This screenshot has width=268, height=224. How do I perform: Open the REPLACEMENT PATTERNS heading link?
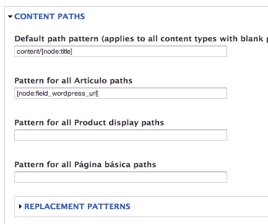point(77,206)
